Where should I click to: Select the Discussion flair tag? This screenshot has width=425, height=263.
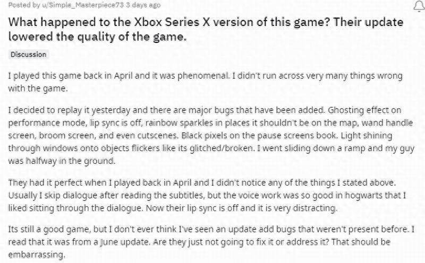click(29, 55)
